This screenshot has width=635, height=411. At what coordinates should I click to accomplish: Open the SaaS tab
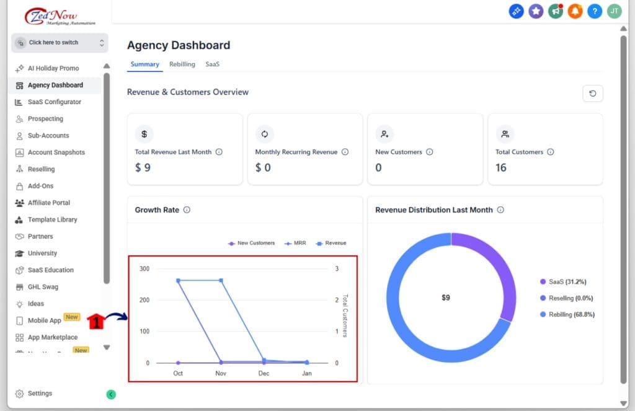(x=212, y=64)
